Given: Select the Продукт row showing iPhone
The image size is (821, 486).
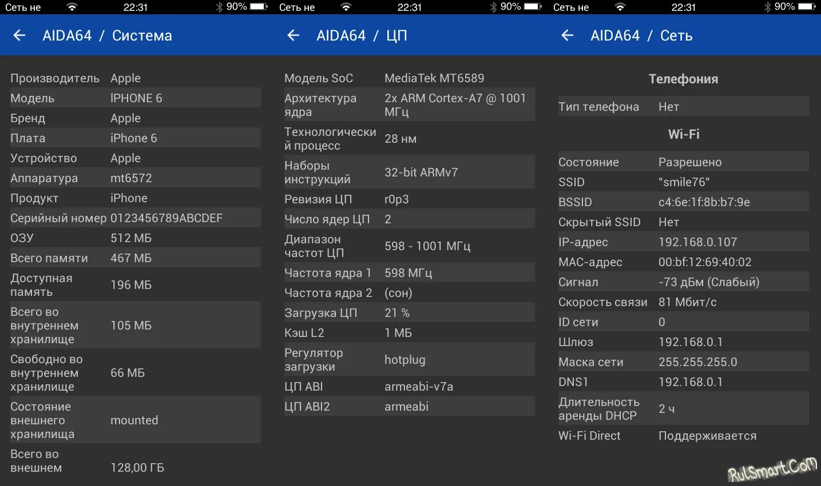Looking at the screenshot, I should click(136, 198).
